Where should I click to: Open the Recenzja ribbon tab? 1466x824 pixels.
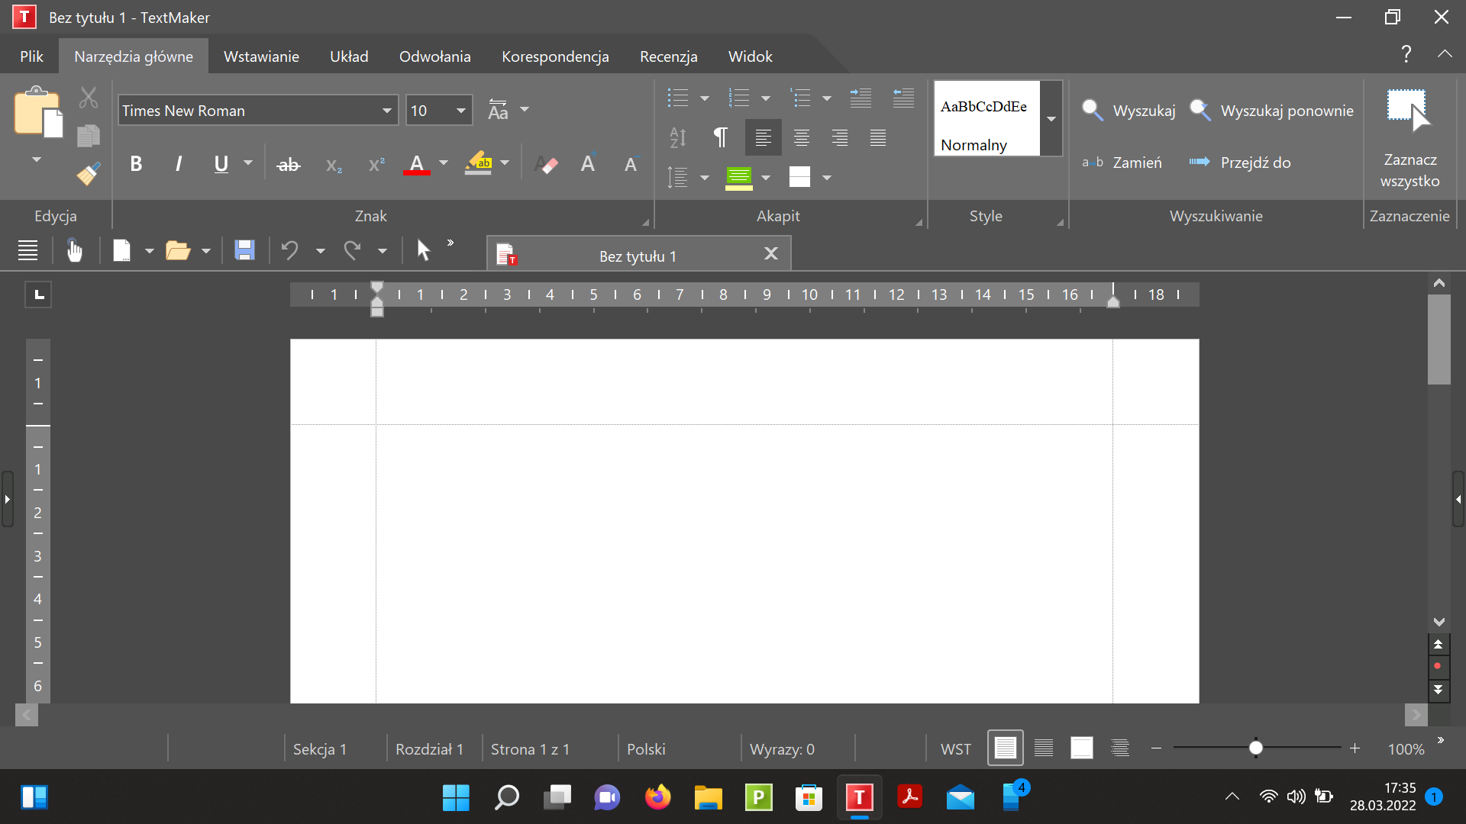coord(668,56)
